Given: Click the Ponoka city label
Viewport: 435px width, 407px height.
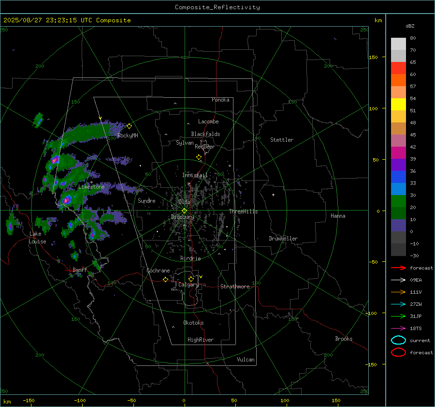Looking at the screenshot, I should (x=220, y=100).
